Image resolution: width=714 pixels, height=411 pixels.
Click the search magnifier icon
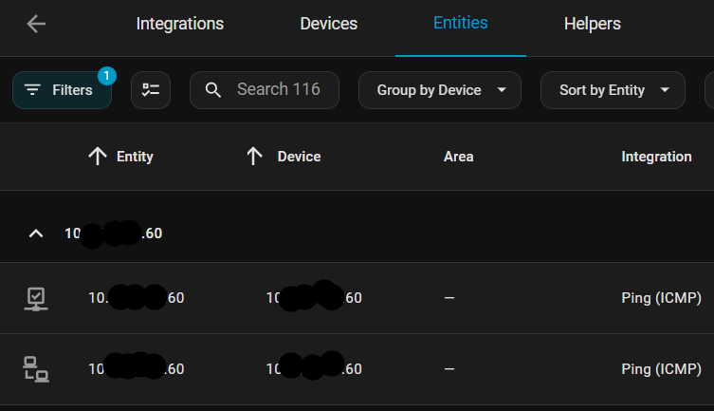(x=213, y=90)
